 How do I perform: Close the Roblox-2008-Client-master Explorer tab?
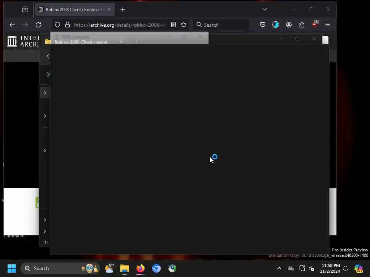click(121, 42)
